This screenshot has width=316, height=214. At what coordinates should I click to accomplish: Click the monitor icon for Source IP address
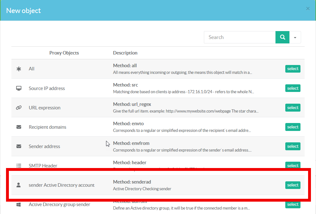pos(19,88)
